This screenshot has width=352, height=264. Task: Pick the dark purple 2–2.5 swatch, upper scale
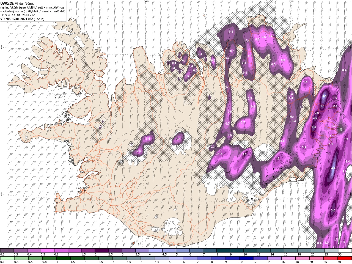click(101, 251)
